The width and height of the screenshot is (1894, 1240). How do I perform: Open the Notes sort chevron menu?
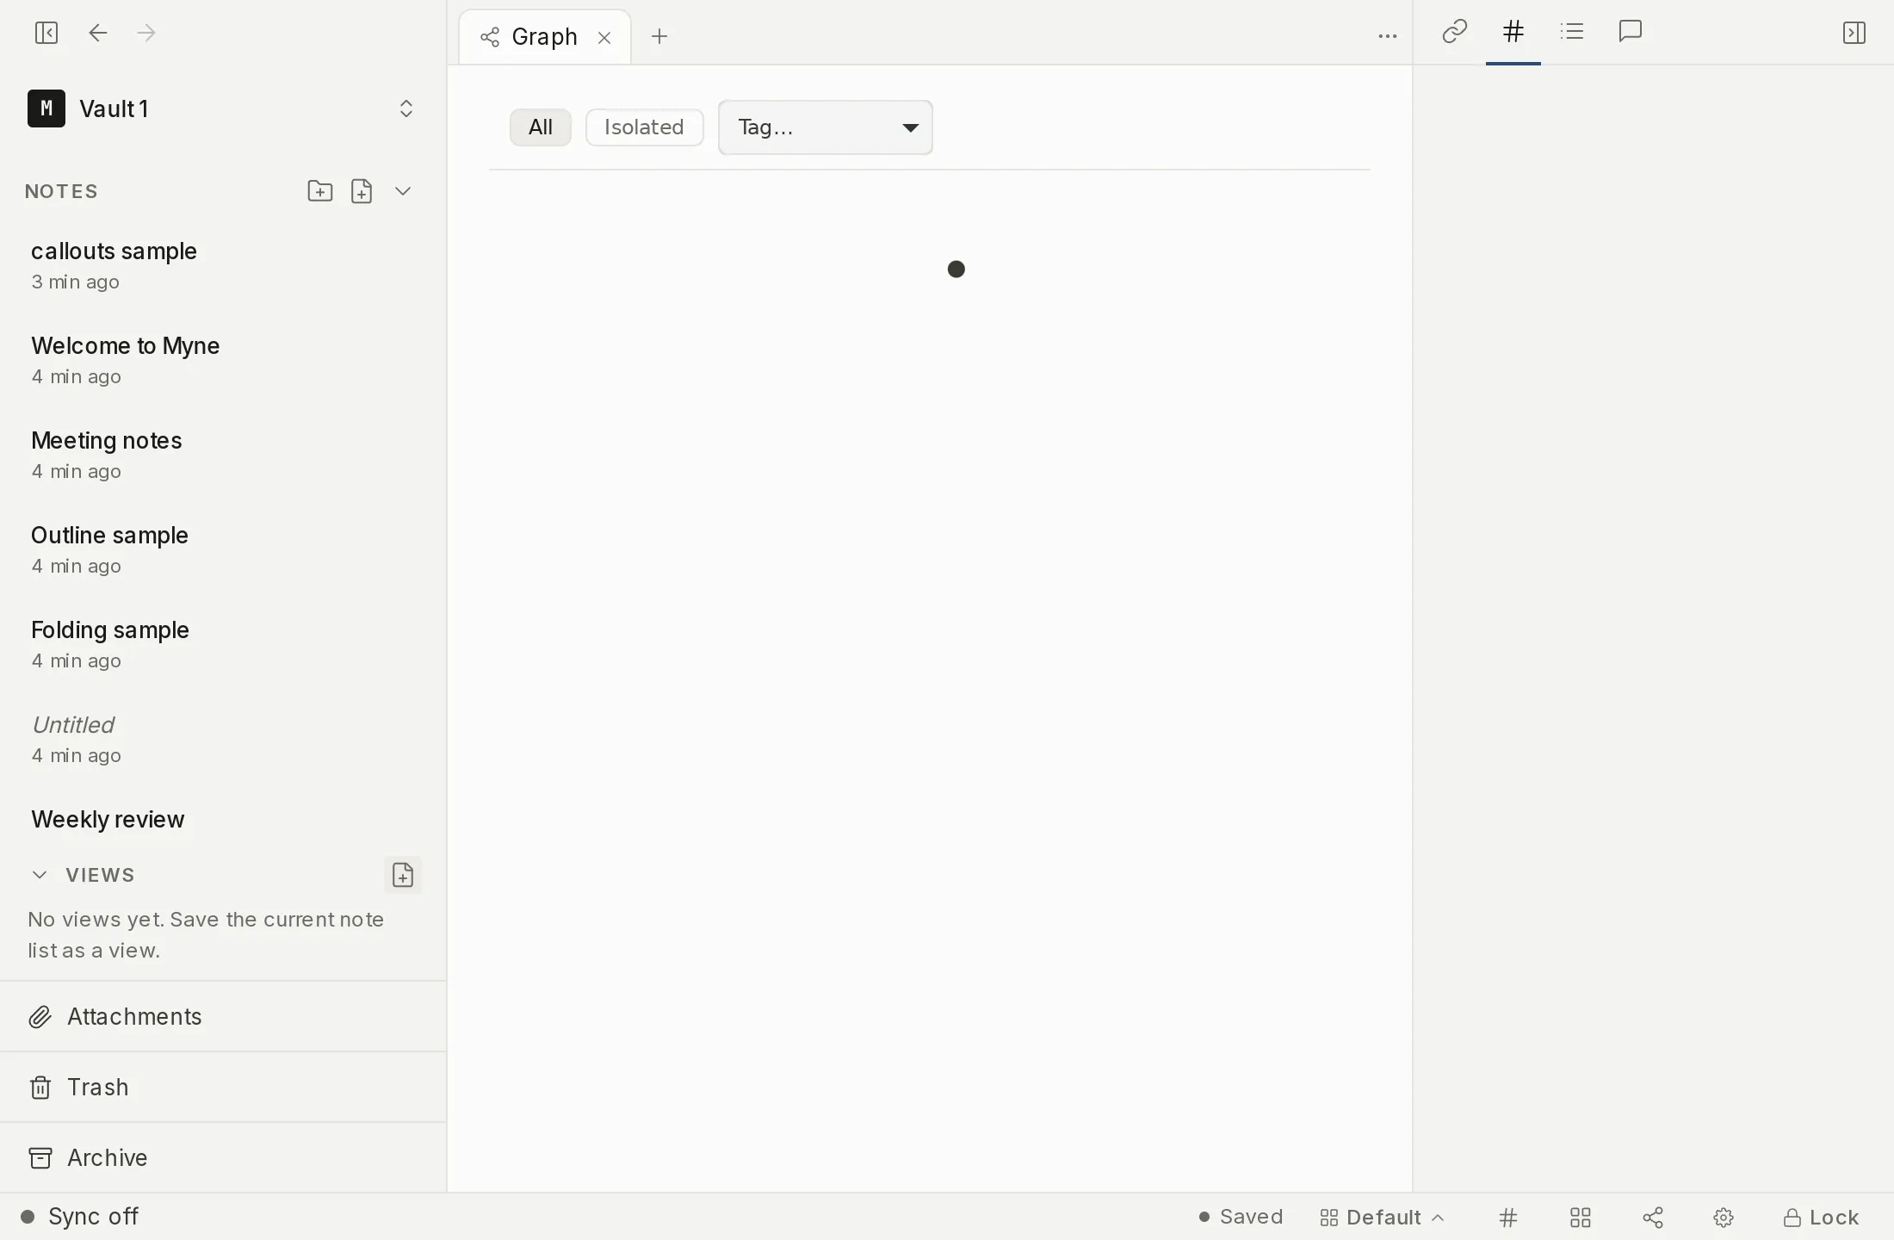403,191
